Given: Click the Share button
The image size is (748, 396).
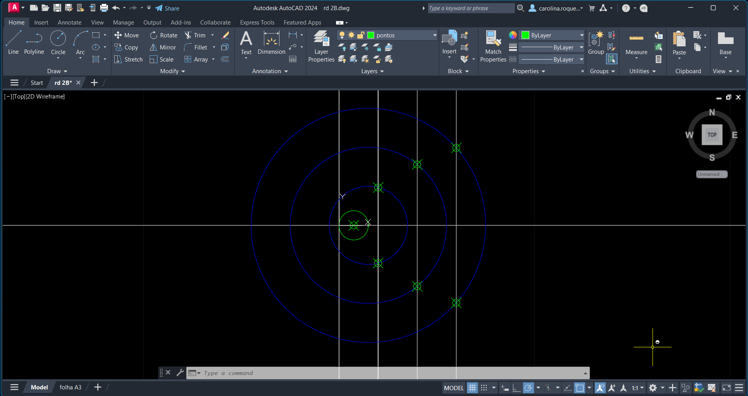Looking at the screenshot, I should (167, 8).
